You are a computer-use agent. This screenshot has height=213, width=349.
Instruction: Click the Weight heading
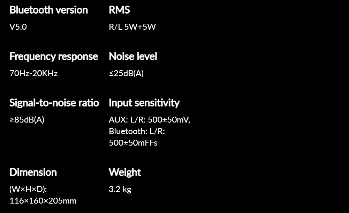[x=125, y=173]
